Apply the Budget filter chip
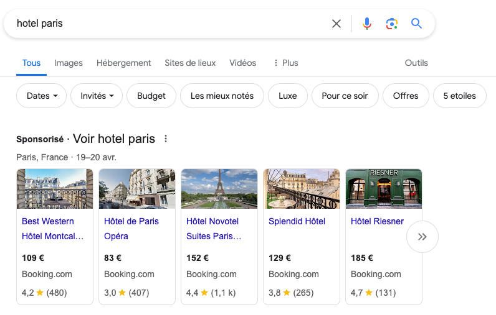Image resolution: width=496 pixels, height=315 pixels. (151, 96)
